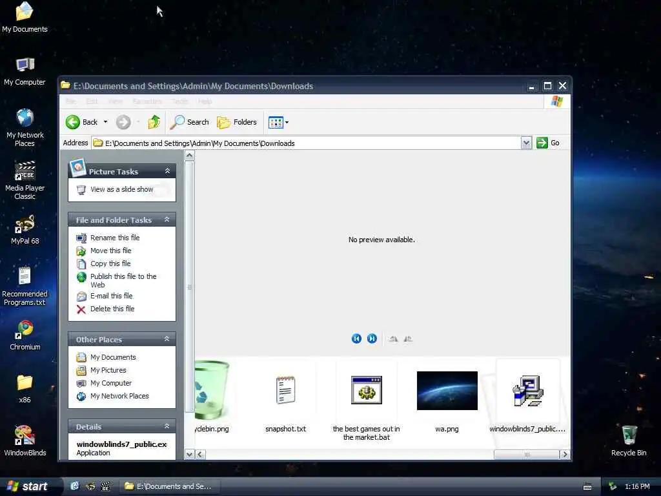Screen dimensions: 661x496
Task: Open the Help menu
Action: (205, 101)
